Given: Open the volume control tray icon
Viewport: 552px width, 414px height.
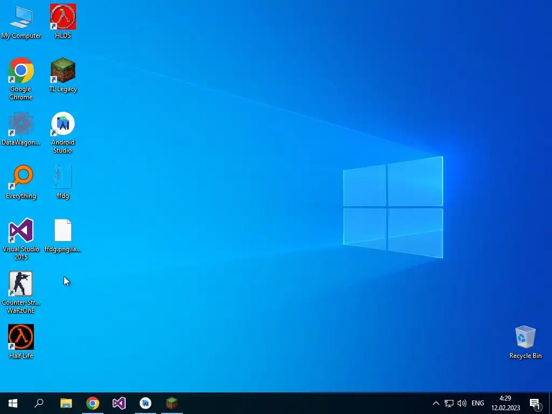Looking at the screenshot, I should pyautogui.click(x=461, y=403).
